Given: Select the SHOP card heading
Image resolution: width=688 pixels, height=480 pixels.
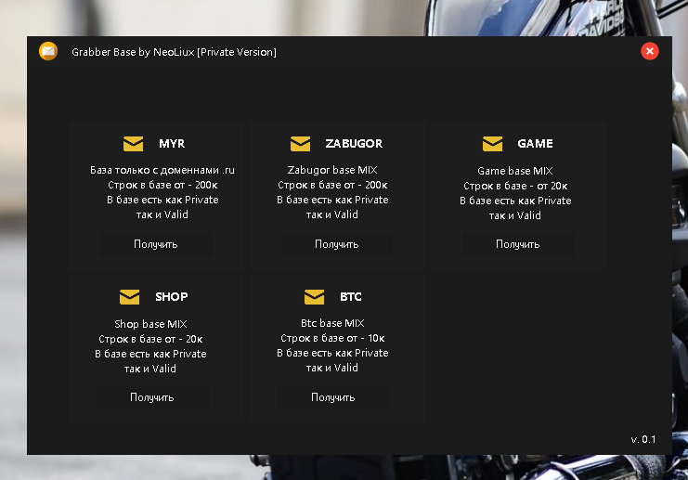Looking at the screenshot, I should click(x=171, y=297).
